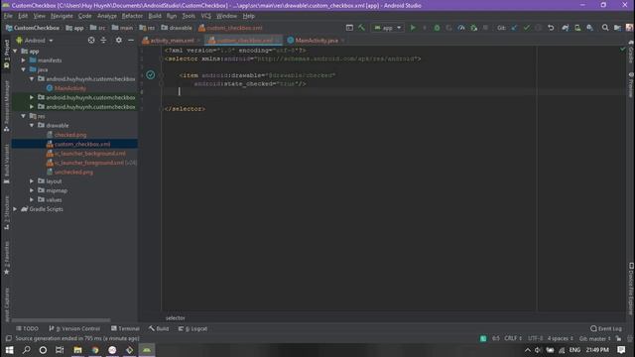Switch to the MainActivity.java tab

point(316,41)
